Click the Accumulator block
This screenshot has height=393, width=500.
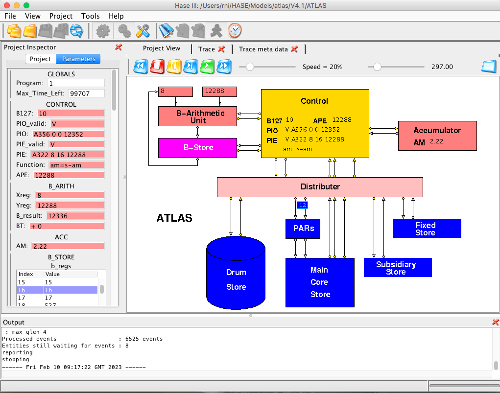click(437, 136)
